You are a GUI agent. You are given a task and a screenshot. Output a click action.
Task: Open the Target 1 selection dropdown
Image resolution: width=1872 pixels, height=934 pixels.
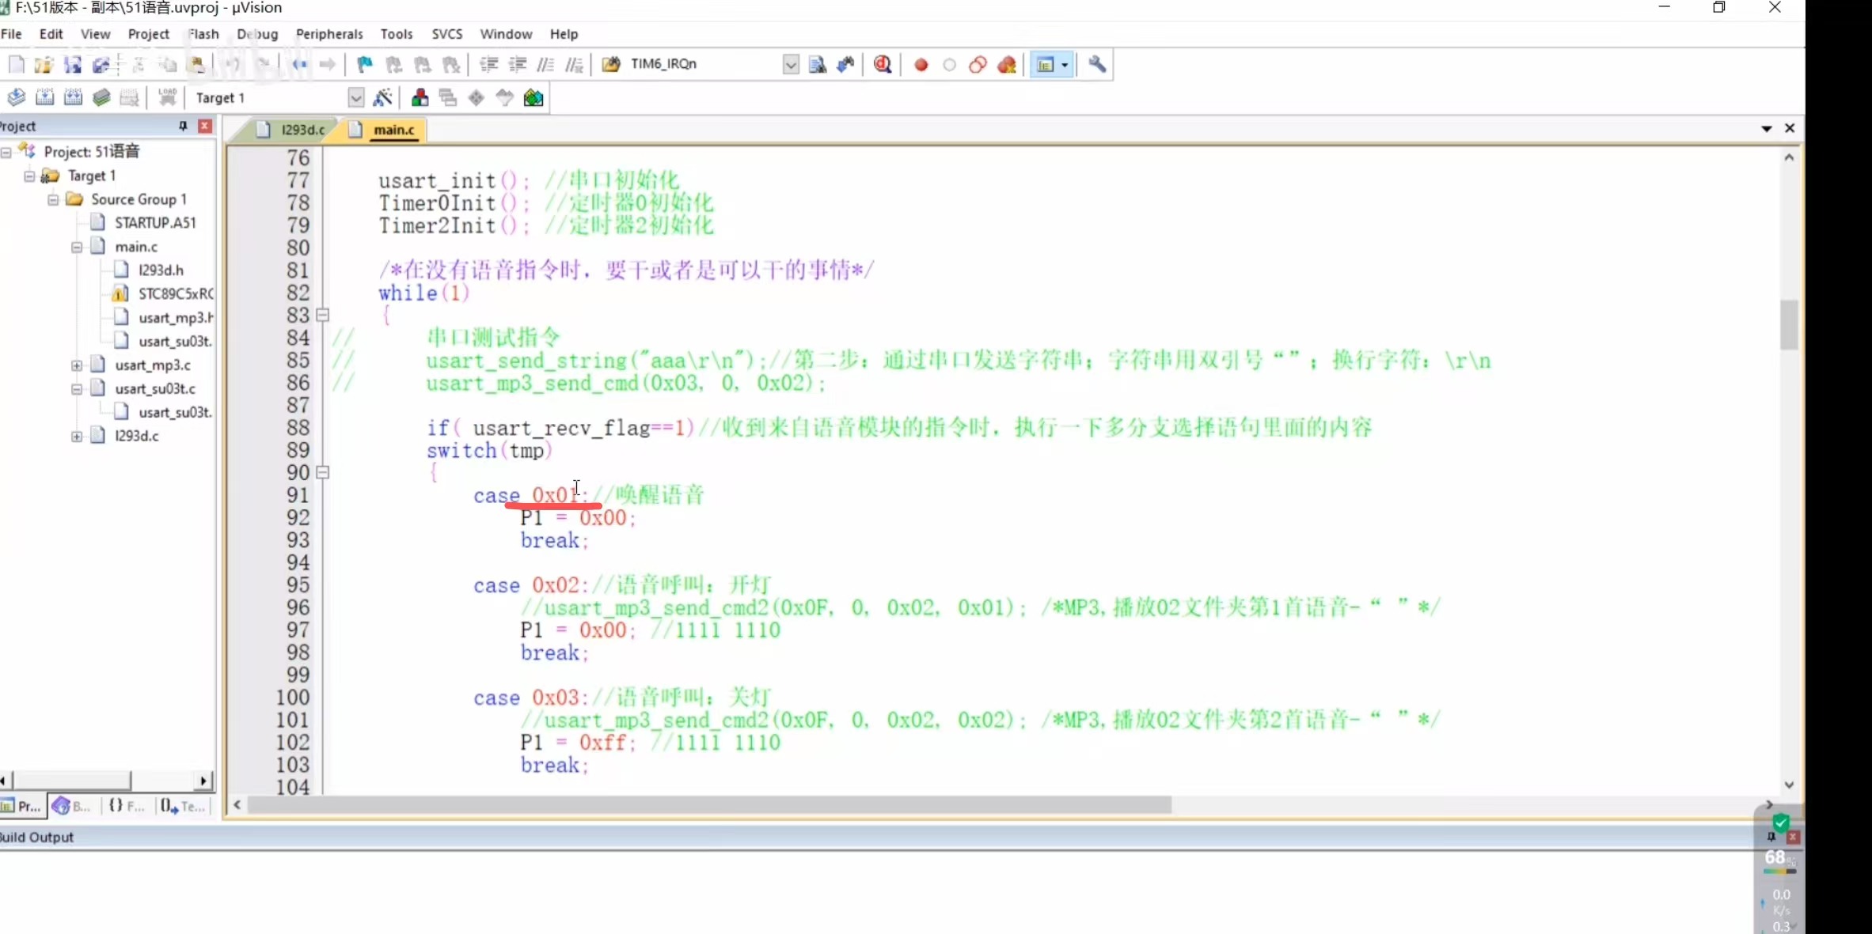[356, 97]
